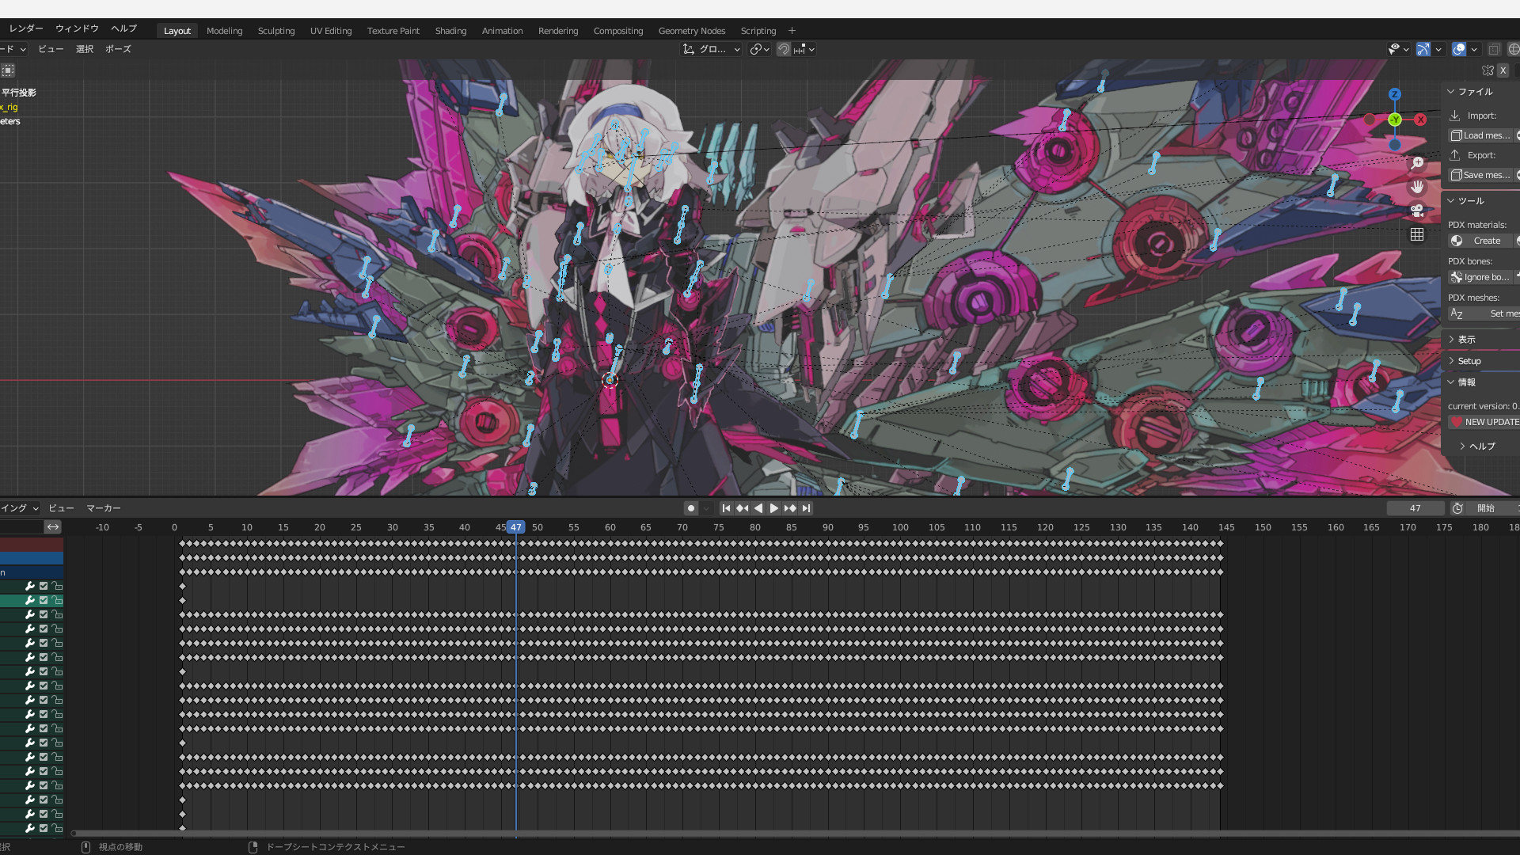Play animation in reverse

click(758, 508)
